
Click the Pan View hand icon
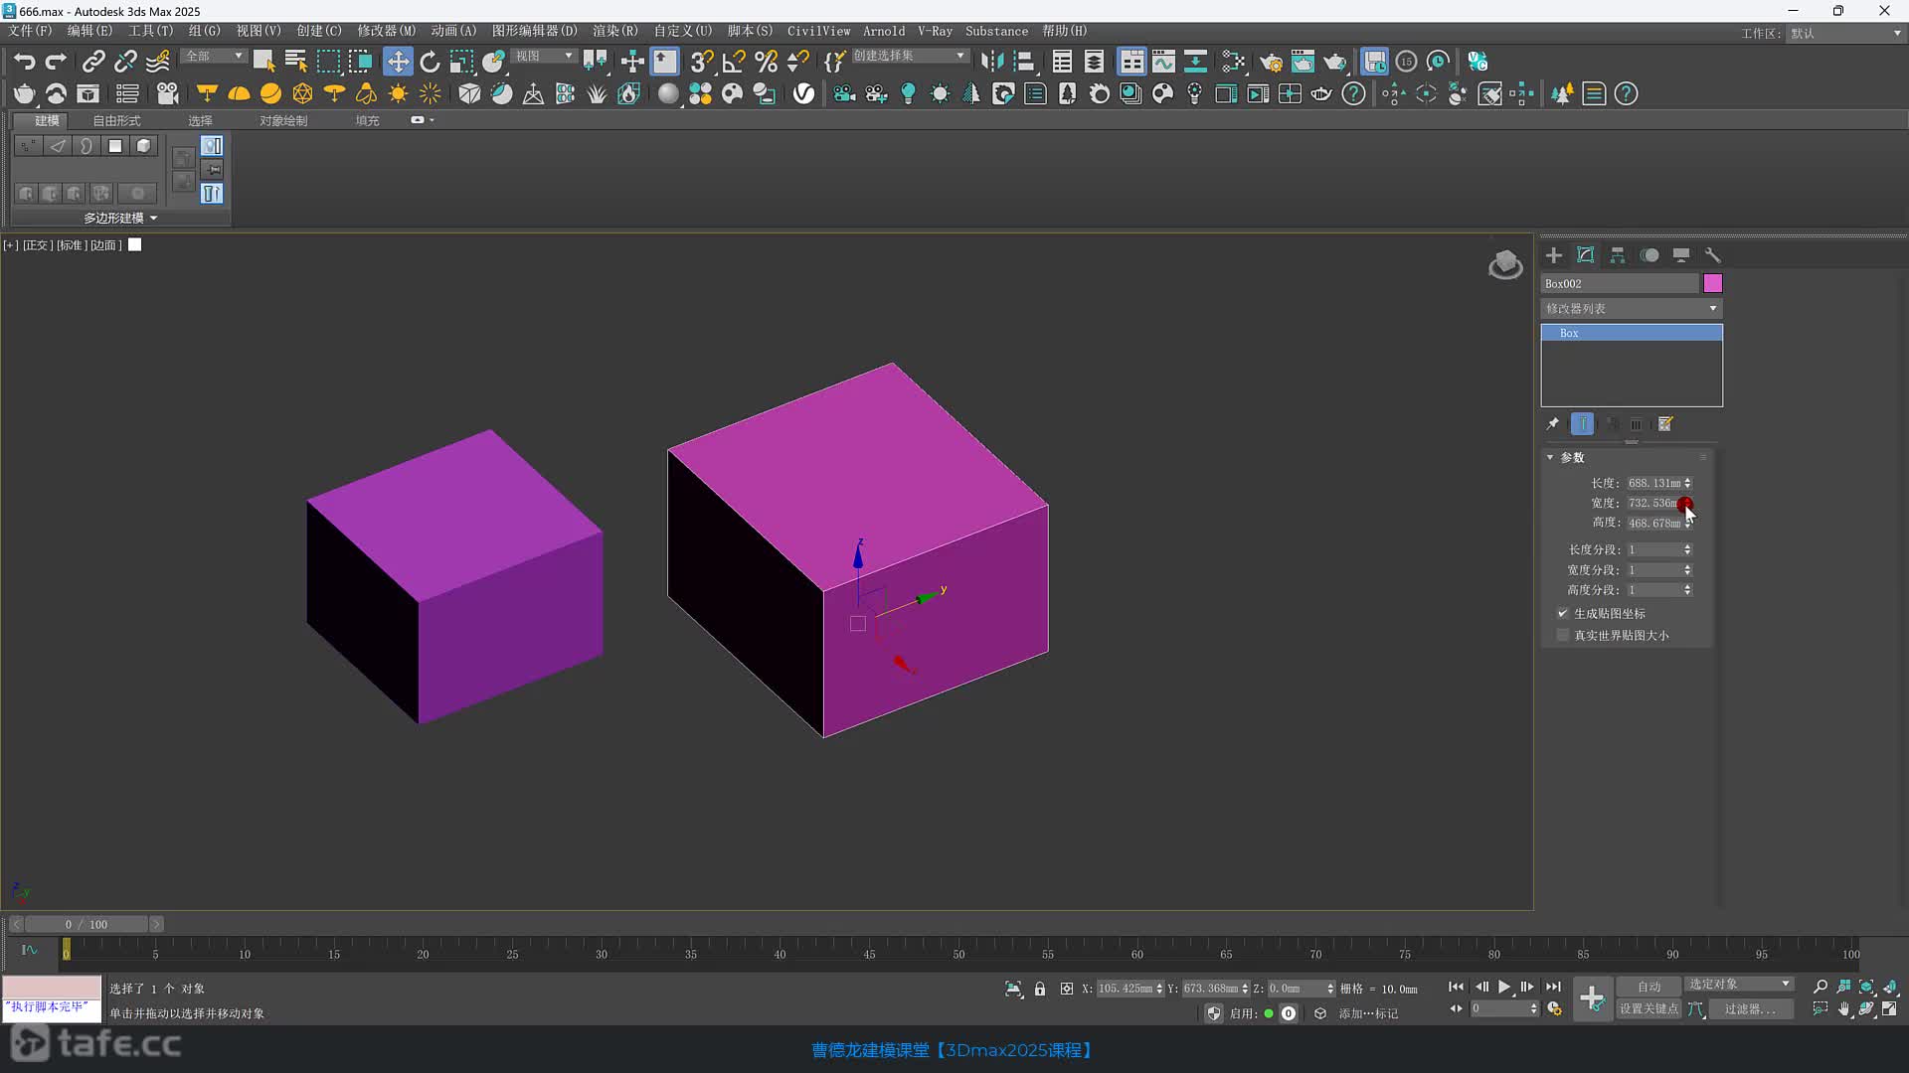coord(1844,1008)
